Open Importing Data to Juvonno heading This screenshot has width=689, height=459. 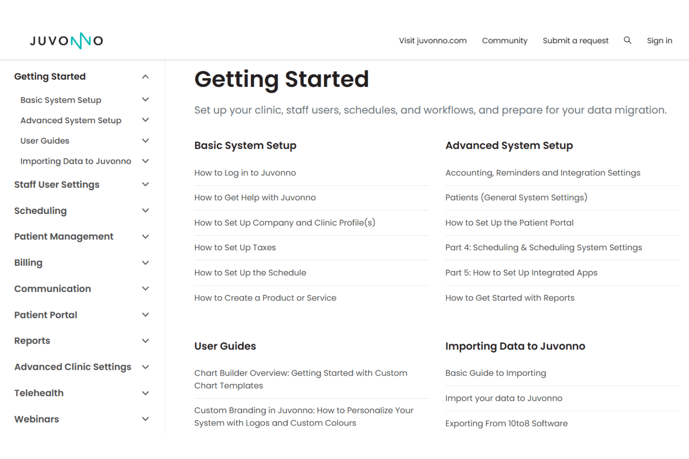(515, 346)
